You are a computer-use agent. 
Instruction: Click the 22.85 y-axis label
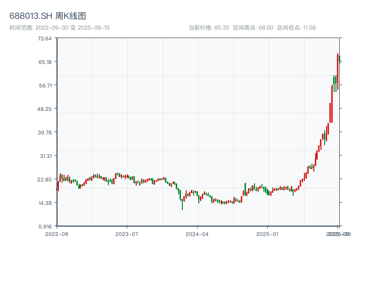point(44,180)
